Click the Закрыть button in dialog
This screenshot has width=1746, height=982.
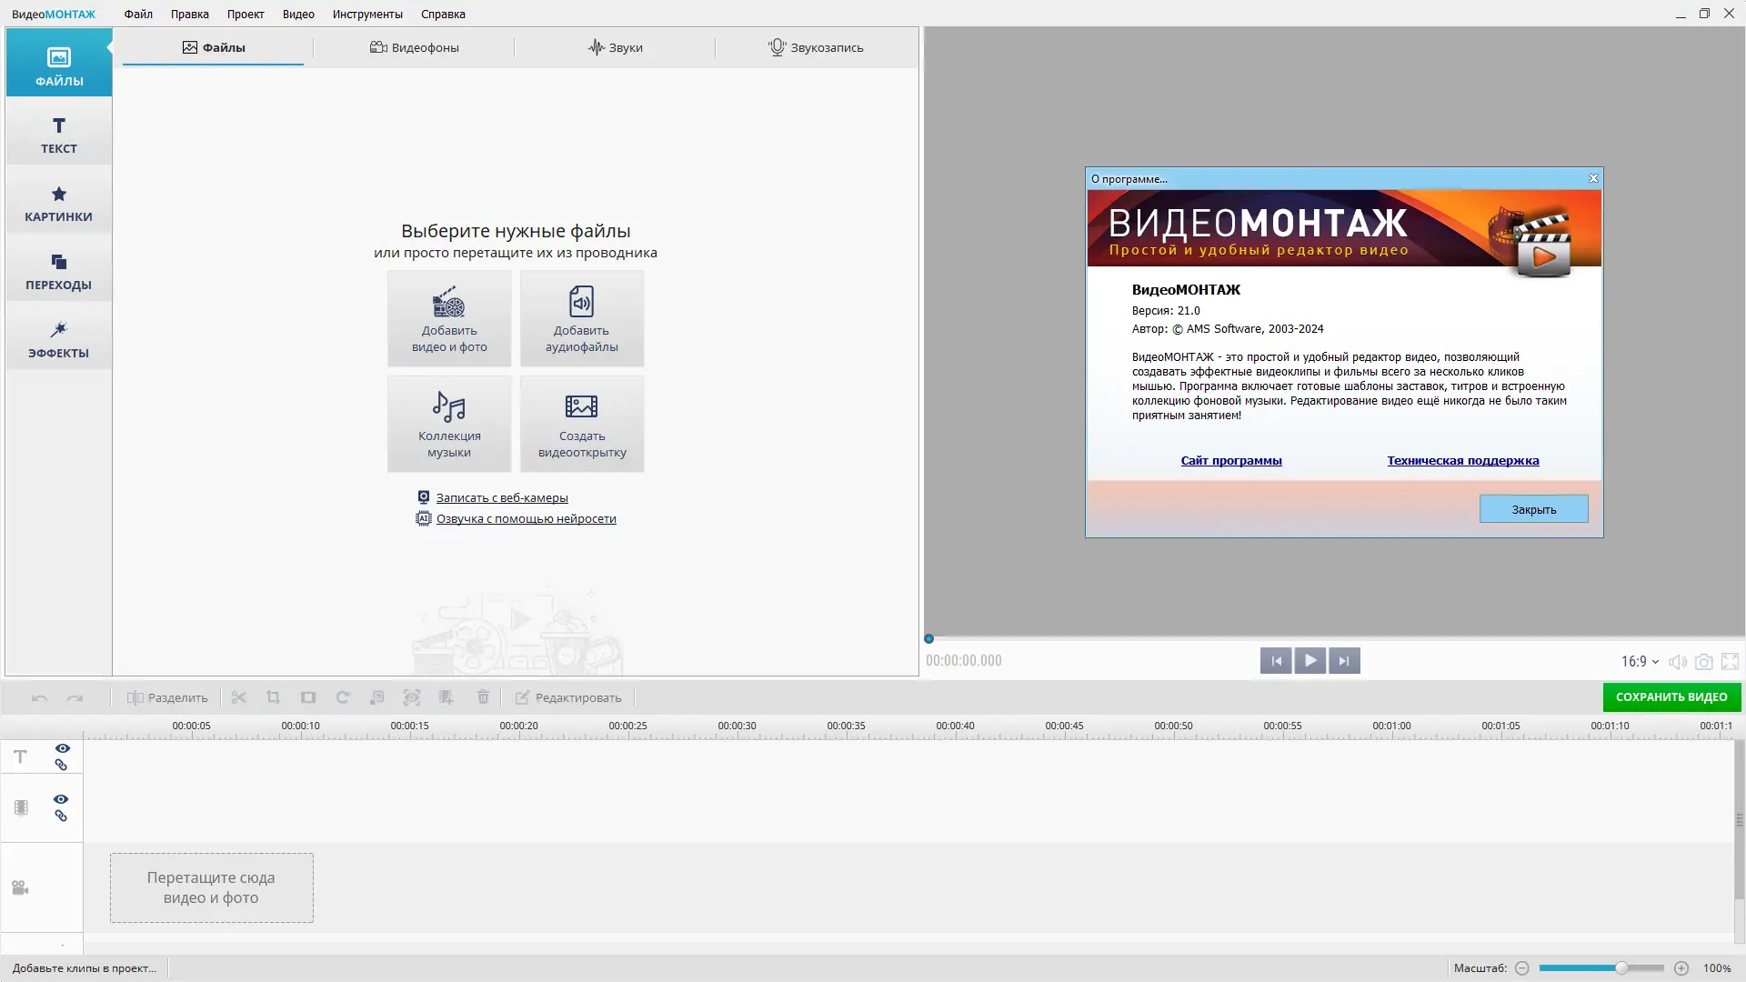1533,509
